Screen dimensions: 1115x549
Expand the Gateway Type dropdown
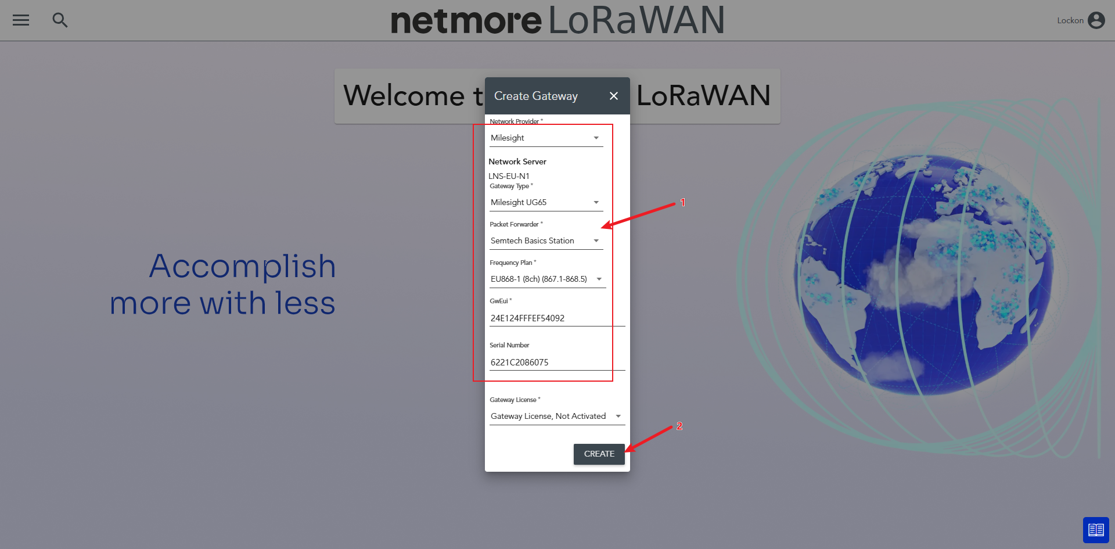click(x=546, y=202)
